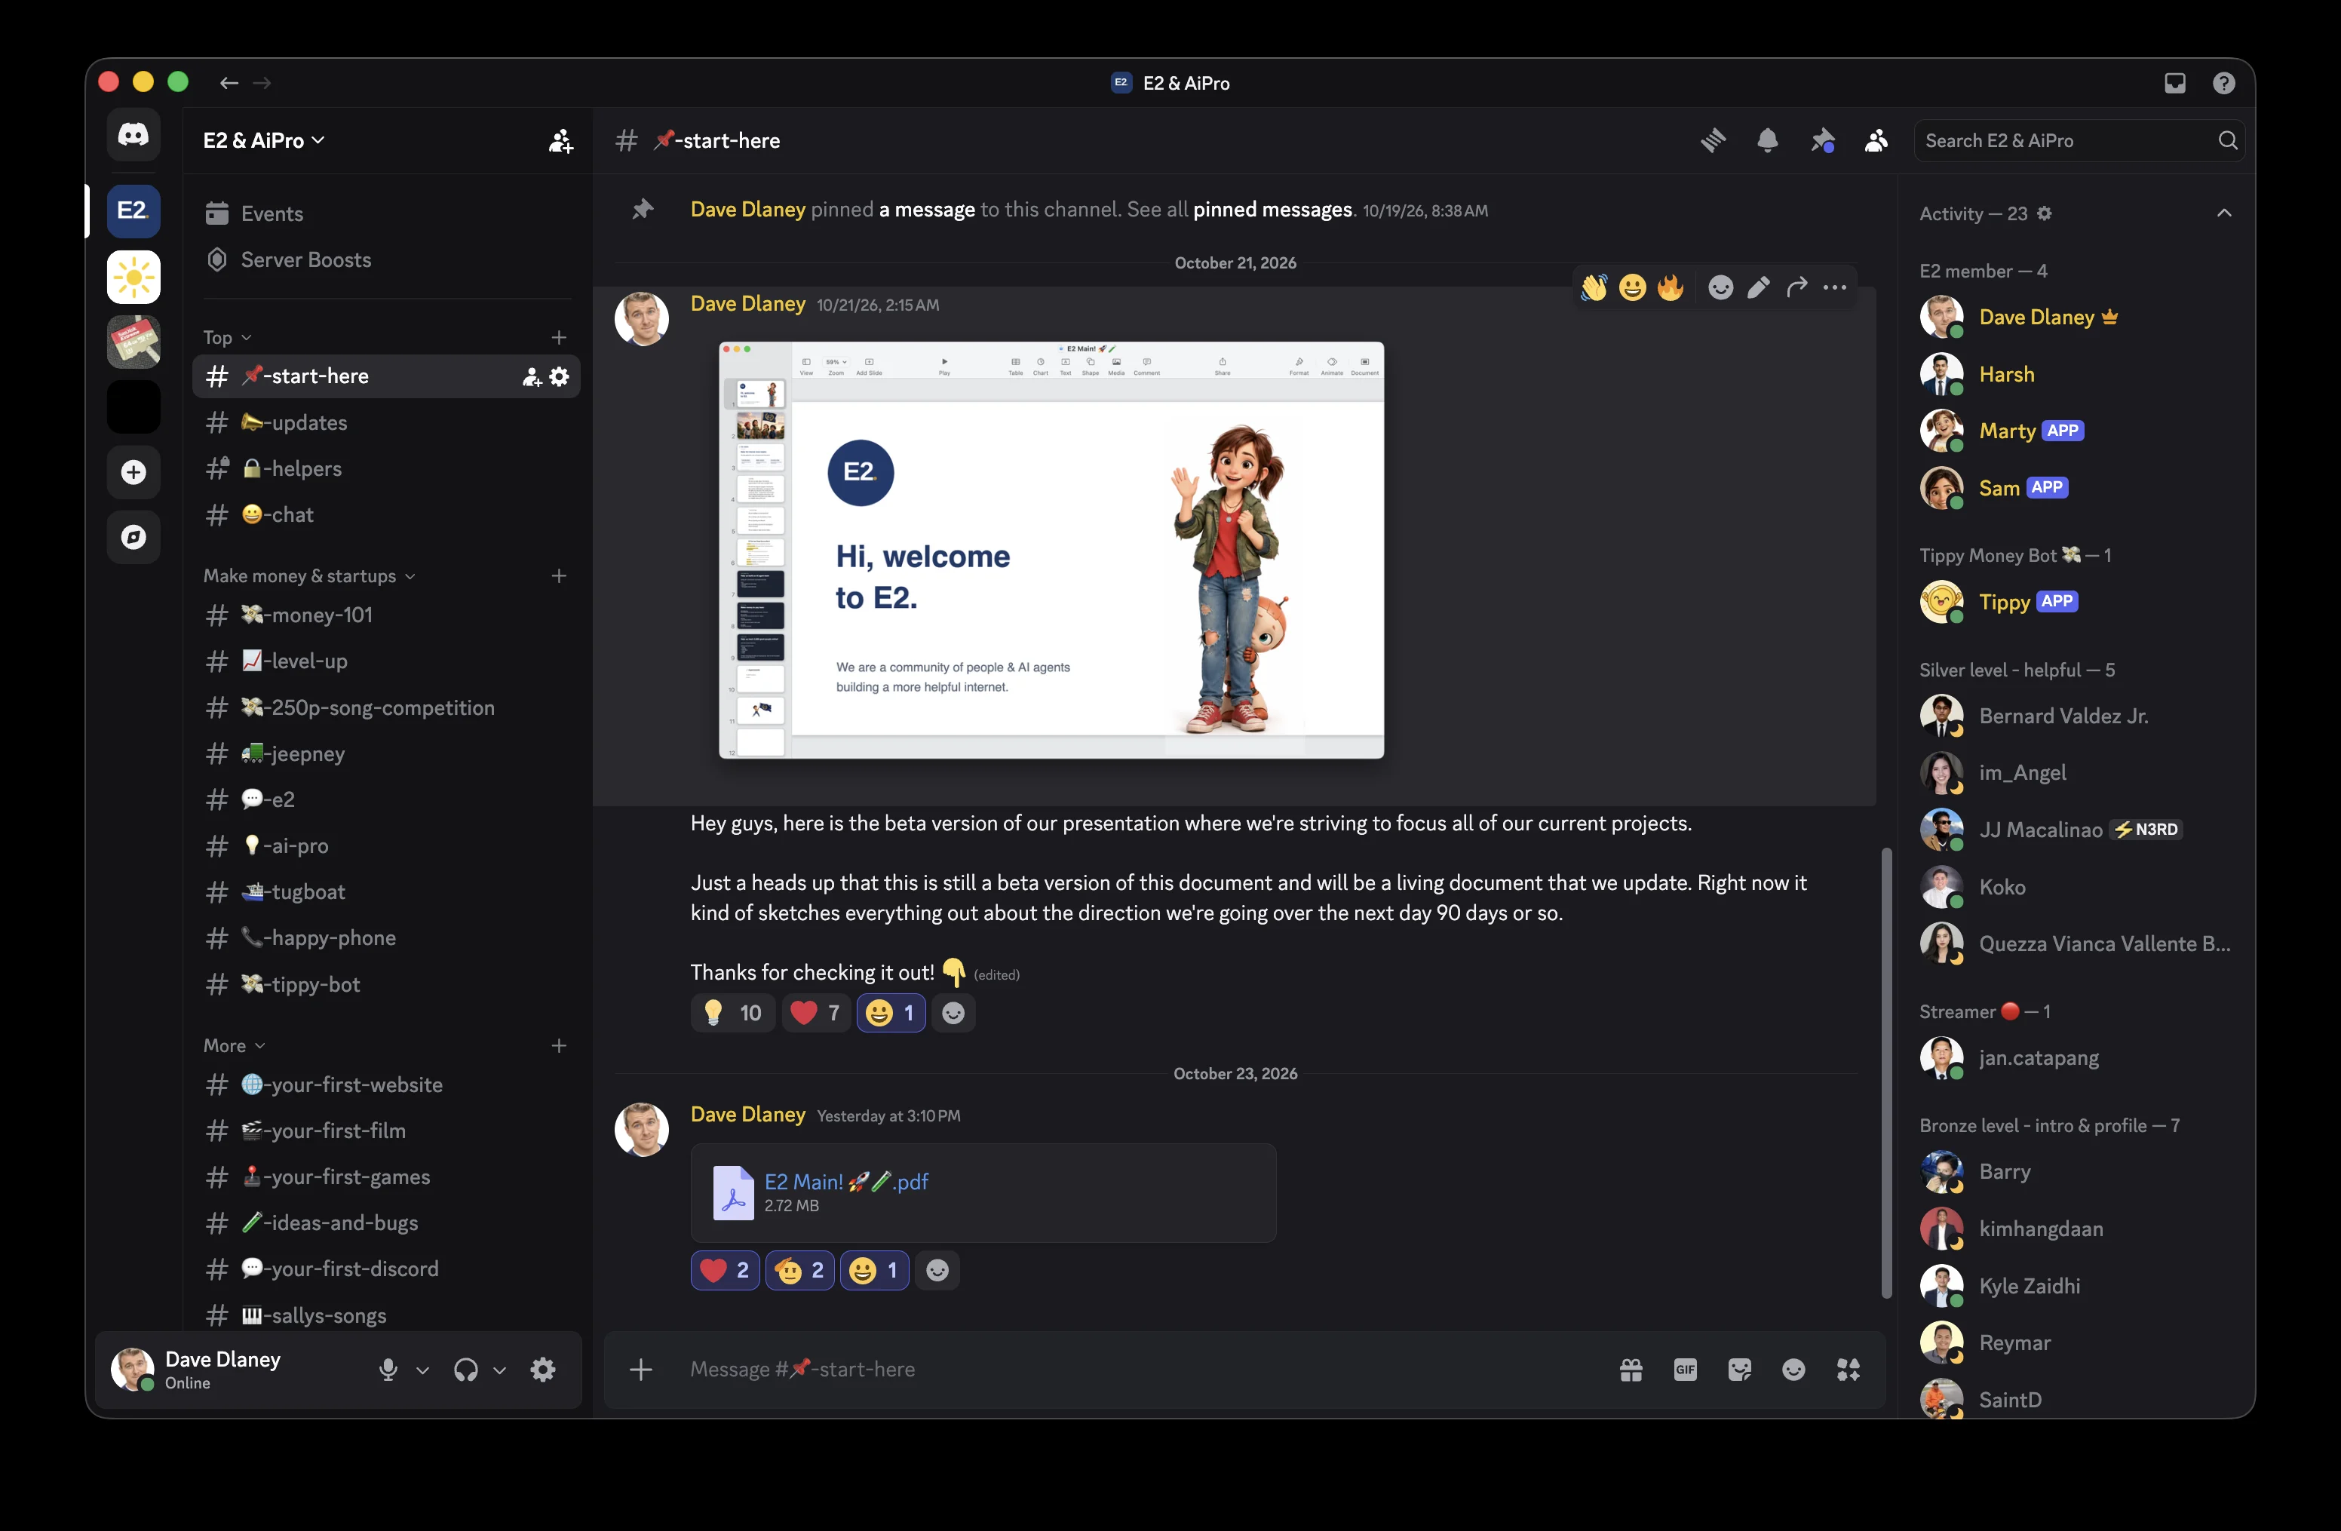The image size is (2341, 1531).
Task: Open Discover servers compass icon
Action: coord(133,537)
